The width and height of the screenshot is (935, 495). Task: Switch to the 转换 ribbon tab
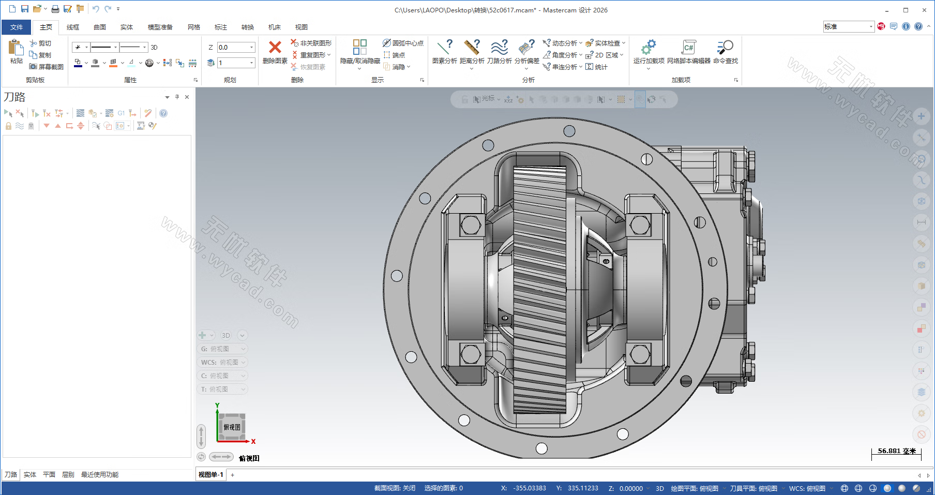tap(247, 27)
